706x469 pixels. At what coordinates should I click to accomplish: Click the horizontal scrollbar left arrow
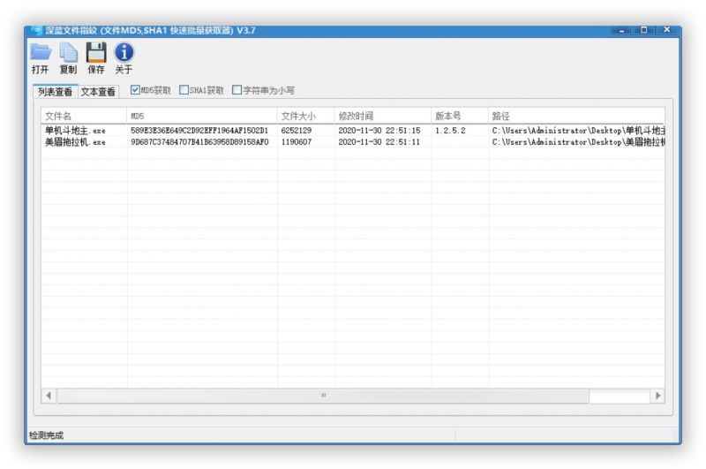49,396
